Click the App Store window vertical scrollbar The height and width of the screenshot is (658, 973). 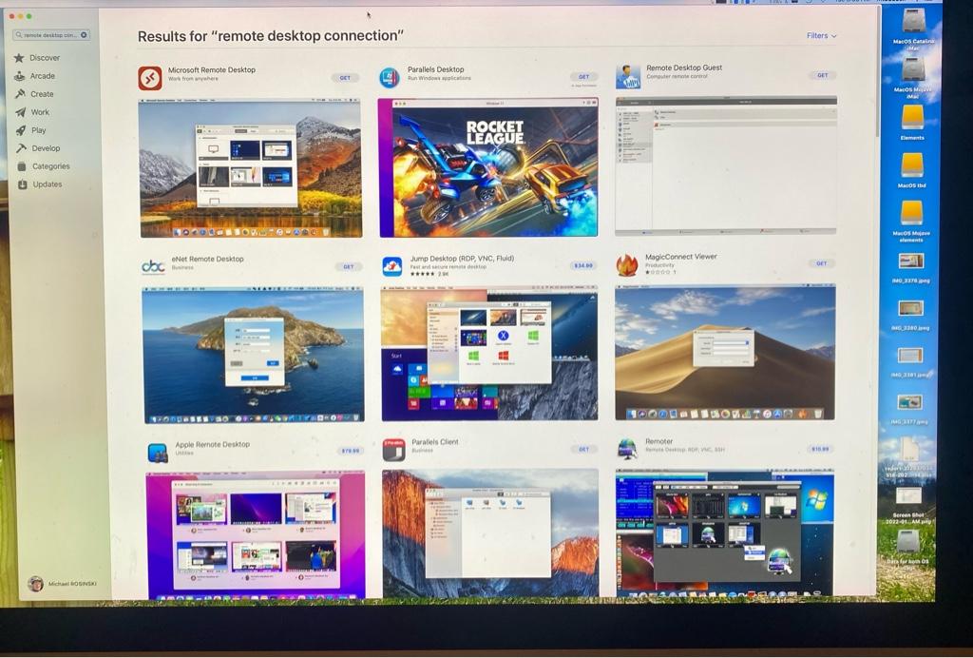(x=877, y=74)
